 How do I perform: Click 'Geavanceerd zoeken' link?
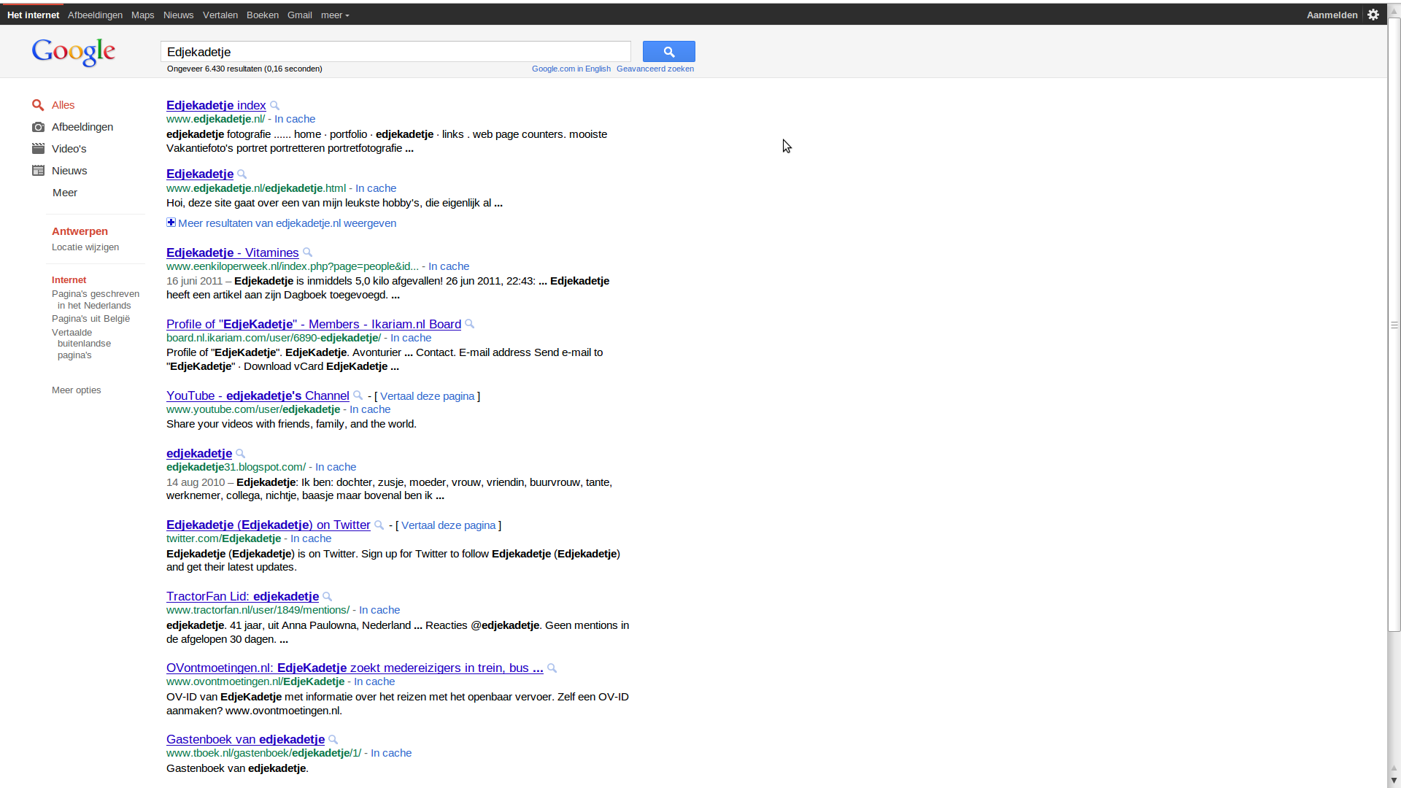[x=655, y=69]
